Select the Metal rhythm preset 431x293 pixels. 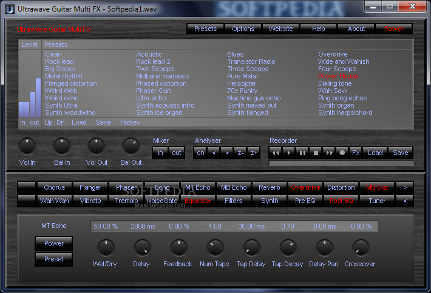tap(64, 76)
